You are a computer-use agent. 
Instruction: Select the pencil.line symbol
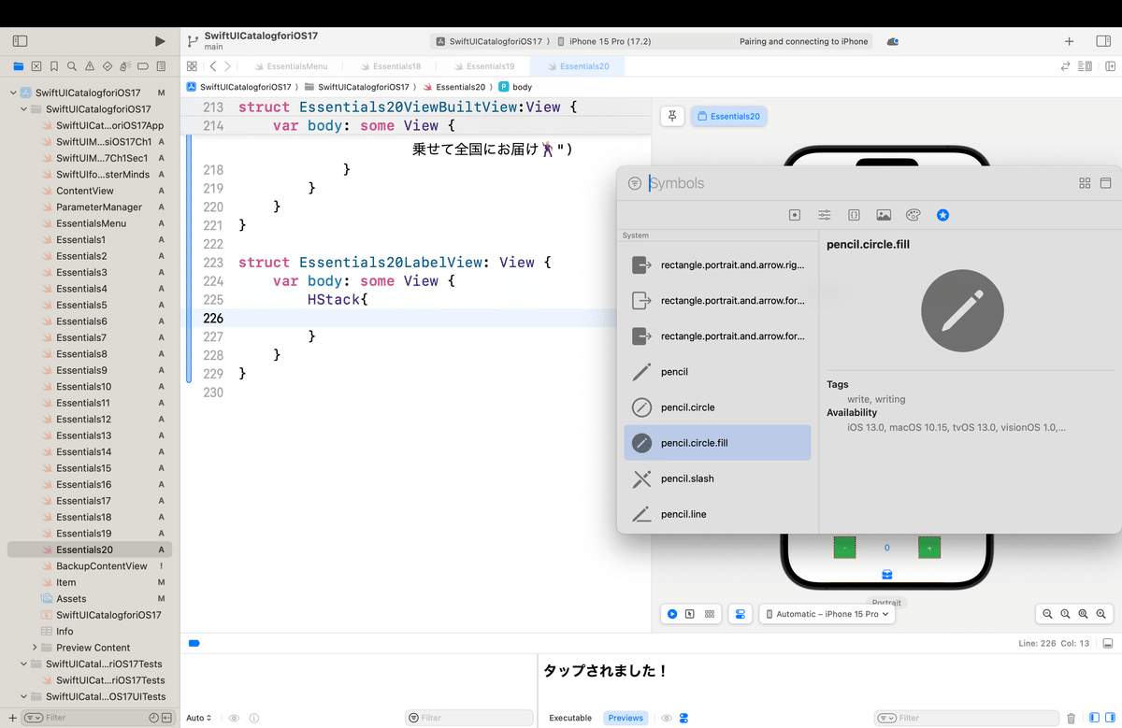pos(717,514)
